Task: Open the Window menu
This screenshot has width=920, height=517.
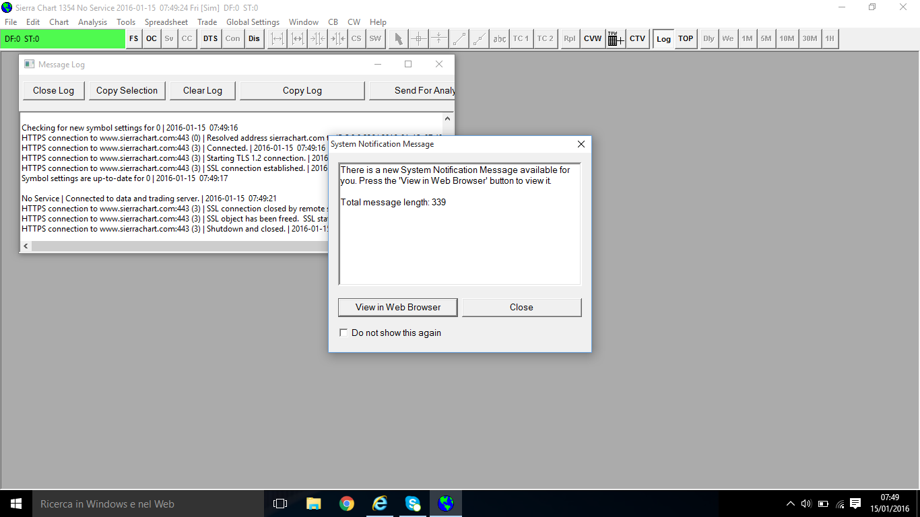Action: coord(304,22)
